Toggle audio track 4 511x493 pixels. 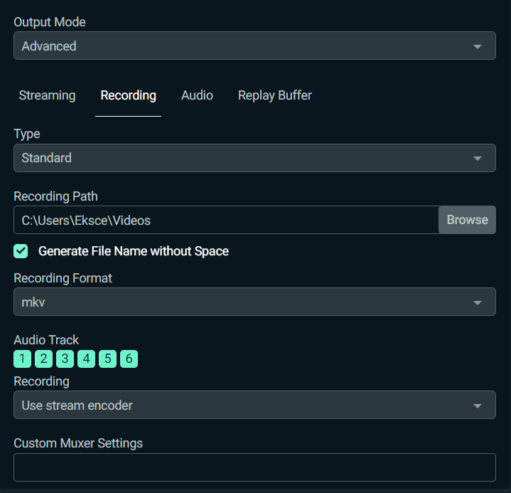pos(87,359)
